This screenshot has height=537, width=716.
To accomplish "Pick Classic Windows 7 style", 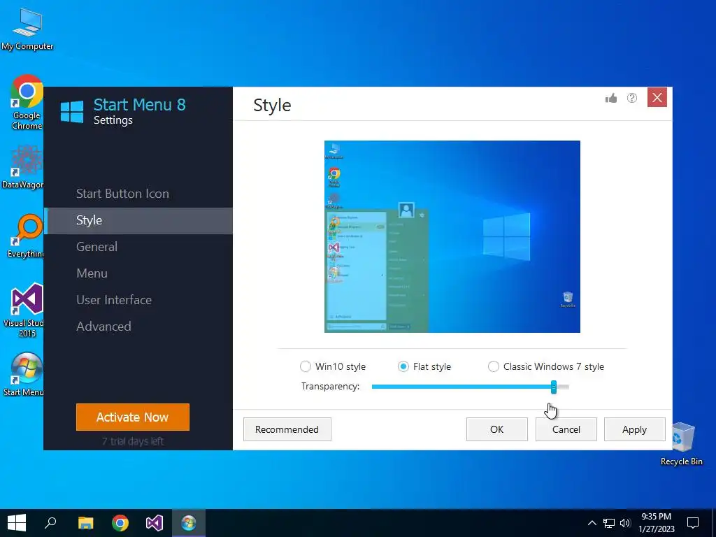I will [494, 366].
